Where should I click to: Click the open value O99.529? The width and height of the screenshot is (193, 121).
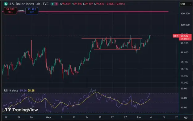coord(65,4)
